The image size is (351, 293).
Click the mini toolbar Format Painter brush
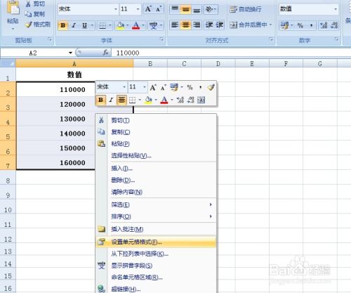[x=211, y=87]
